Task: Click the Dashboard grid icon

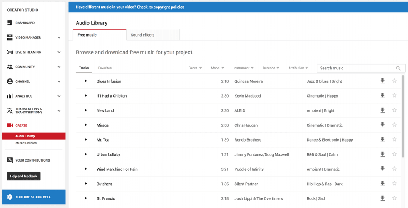Action: tap(10, 23)
